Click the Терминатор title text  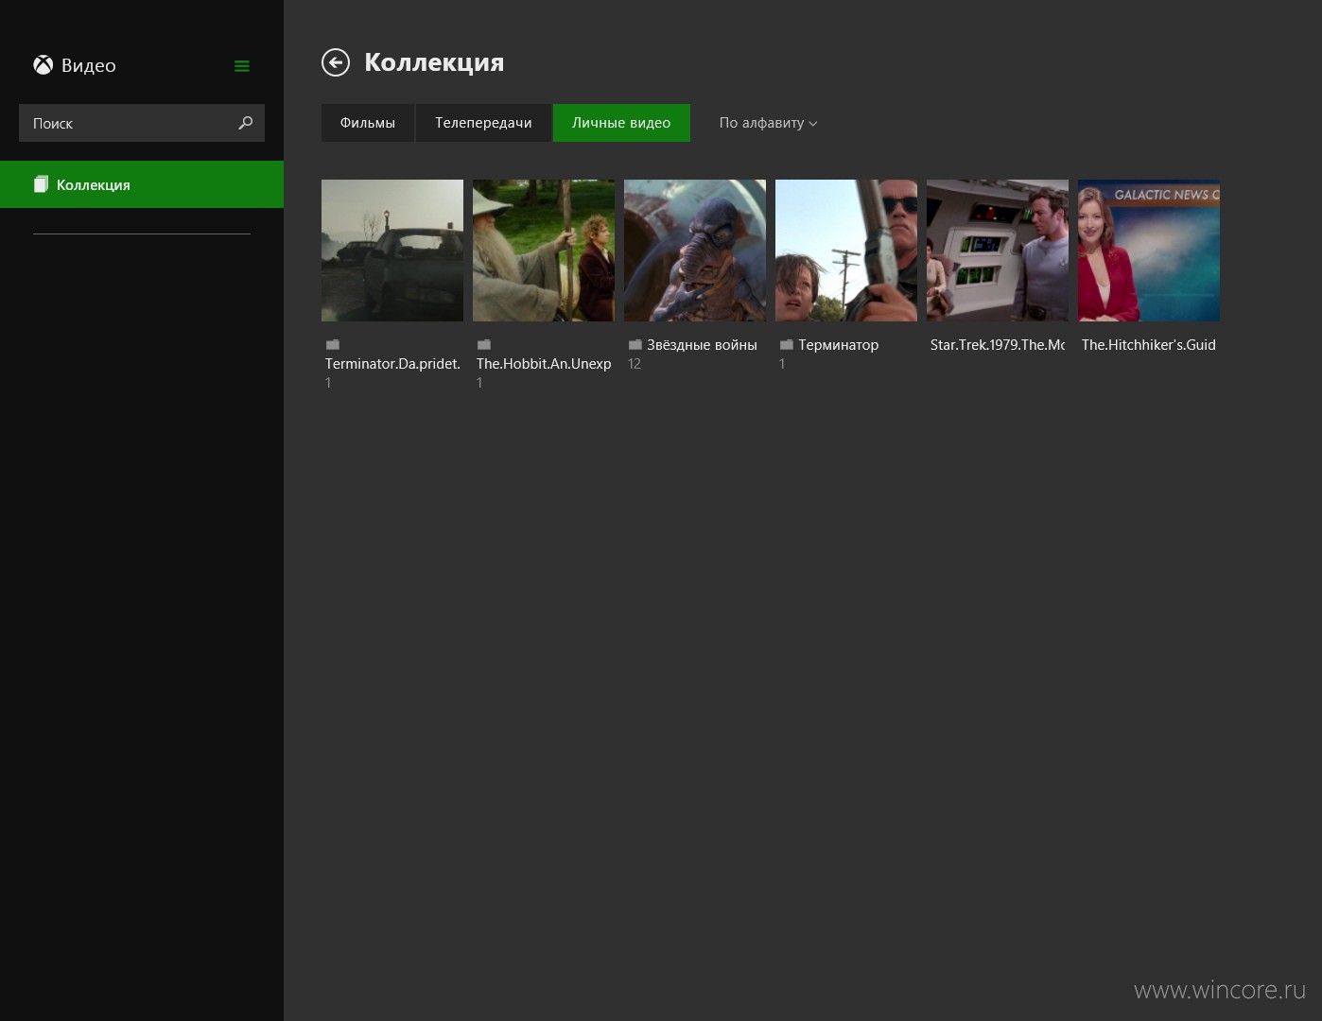pos(839,345)
